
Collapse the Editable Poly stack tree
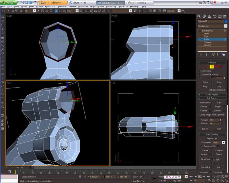tap(200, 31)
